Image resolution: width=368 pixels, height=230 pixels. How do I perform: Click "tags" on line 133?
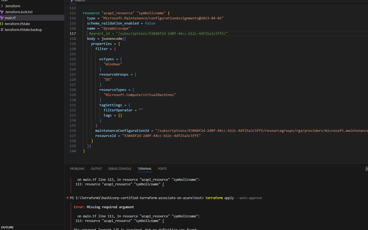click(x=108, y=115)
